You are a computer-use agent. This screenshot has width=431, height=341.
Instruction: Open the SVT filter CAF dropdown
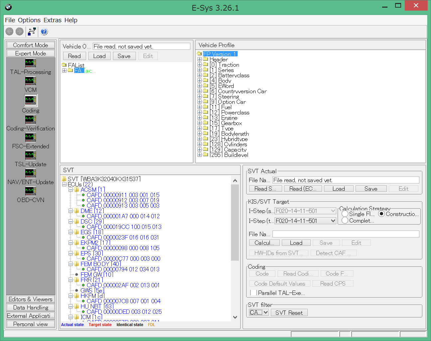pos(266,312)
